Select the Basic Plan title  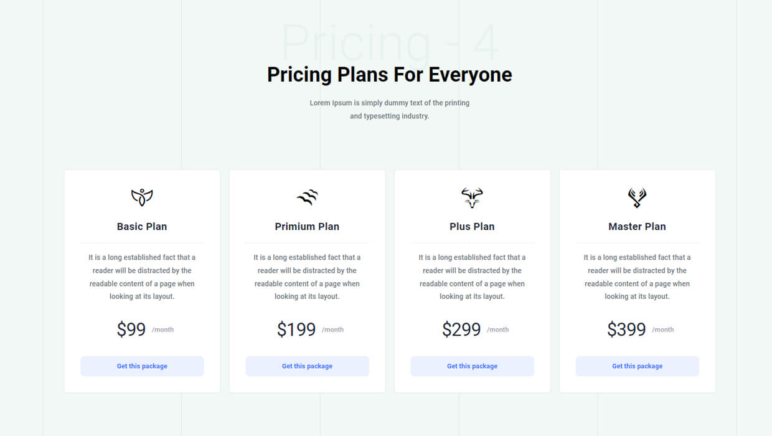click(x=142, y=227)
